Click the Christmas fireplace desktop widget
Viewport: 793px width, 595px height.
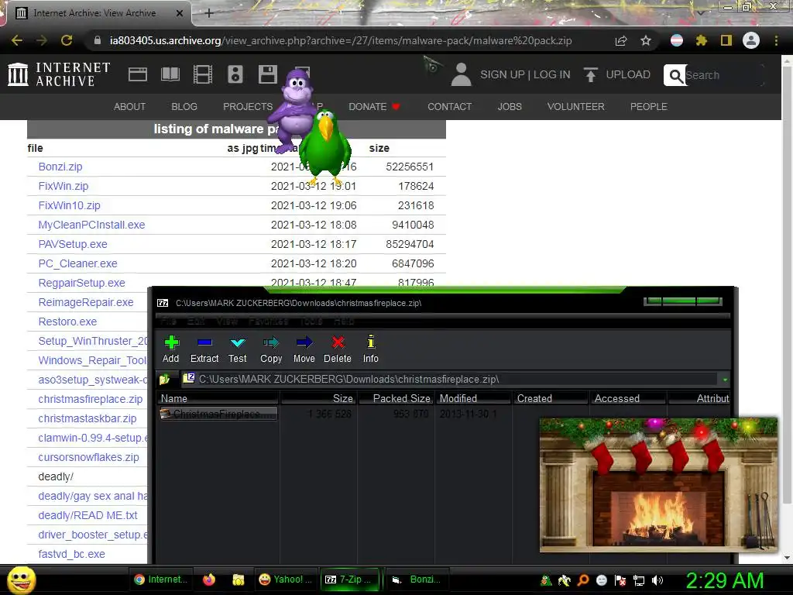(x=658, y=484)
